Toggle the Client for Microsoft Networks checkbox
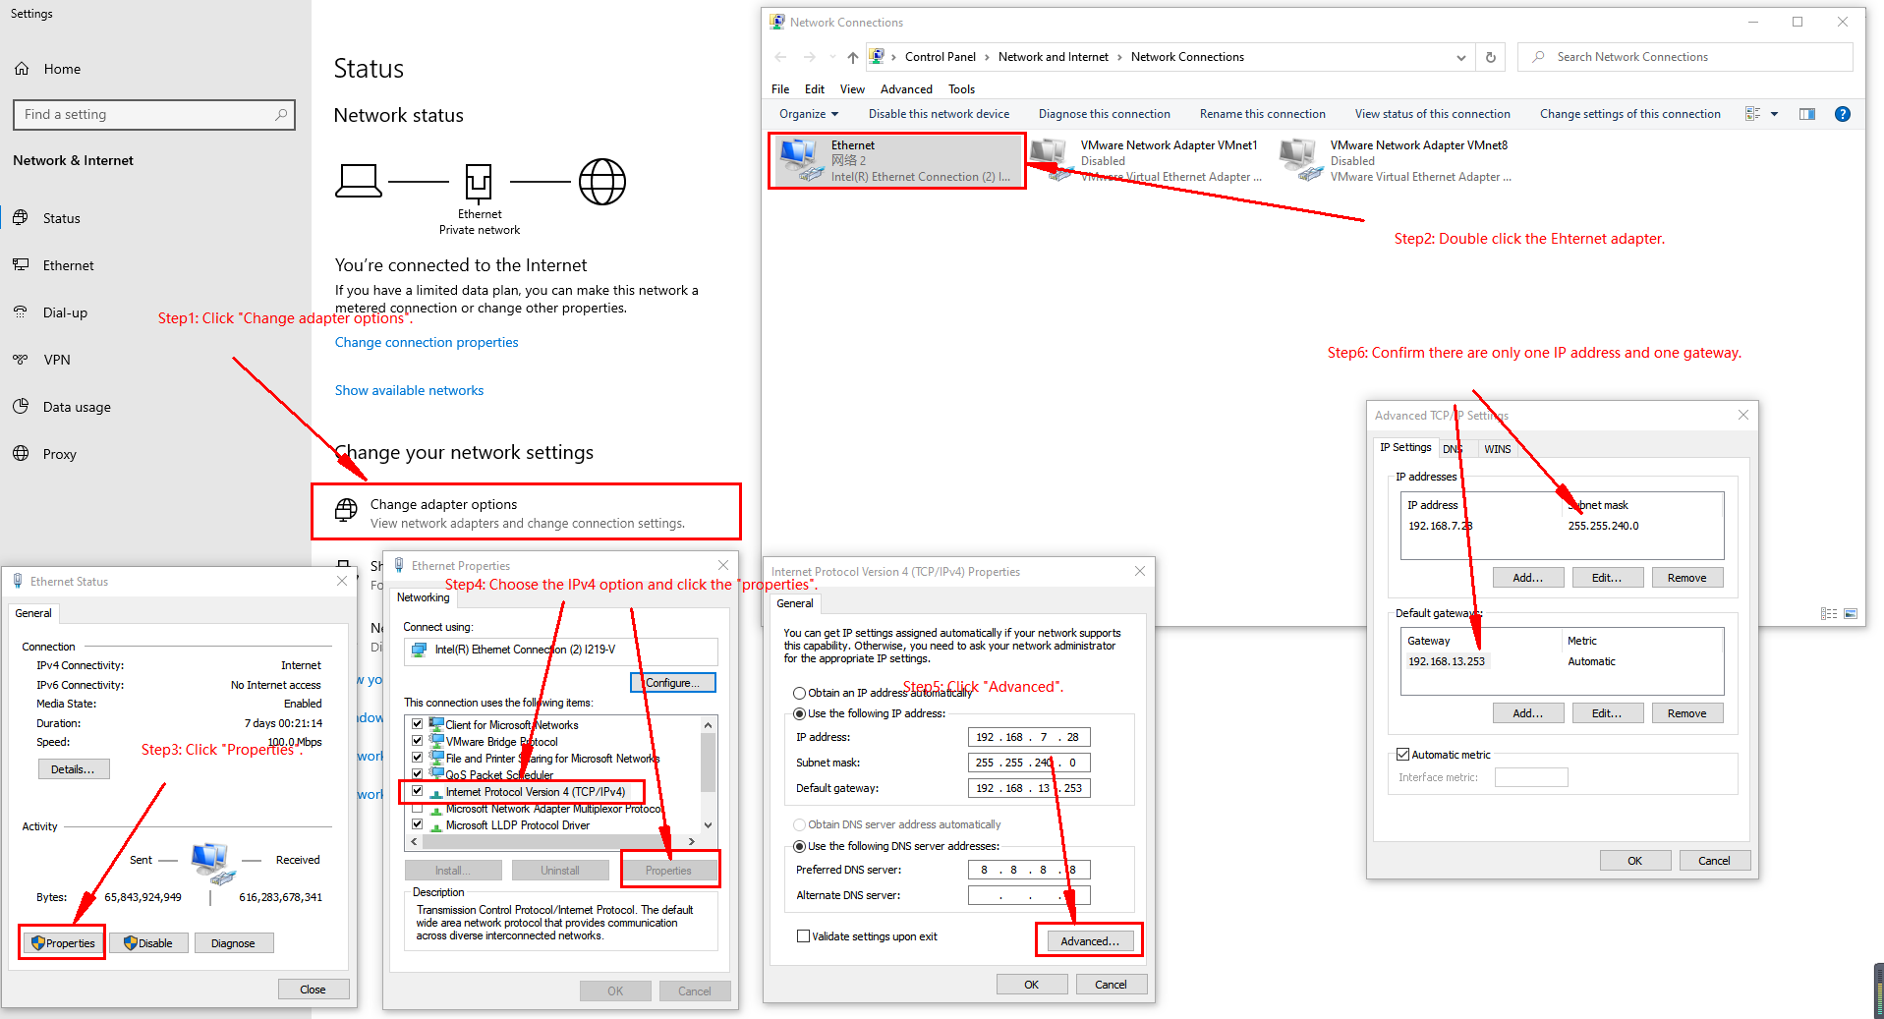 pyautogui.click(x=418, y=724)
